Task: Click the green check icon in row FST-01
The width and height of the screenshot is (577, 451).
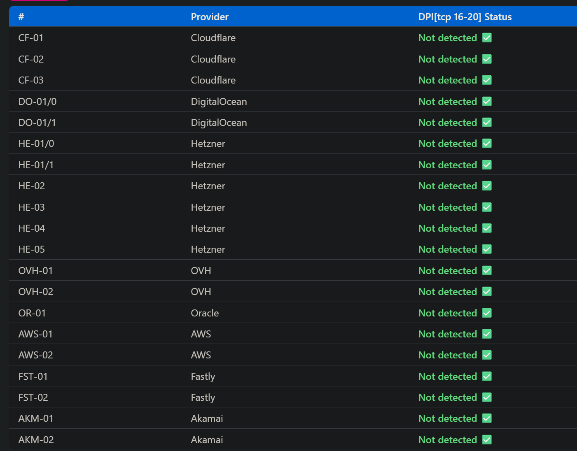Action: (x=487, y=376)
